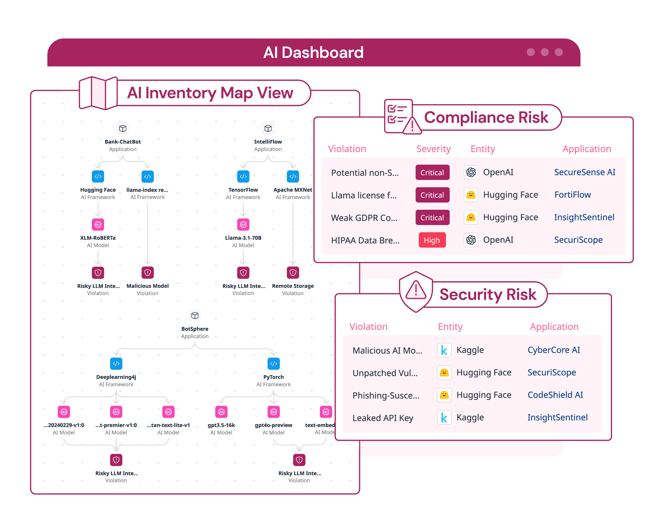668x530 pixels.
Task: Select the Kaggle logo in Leaked API Key row
Action: [444, 418]
